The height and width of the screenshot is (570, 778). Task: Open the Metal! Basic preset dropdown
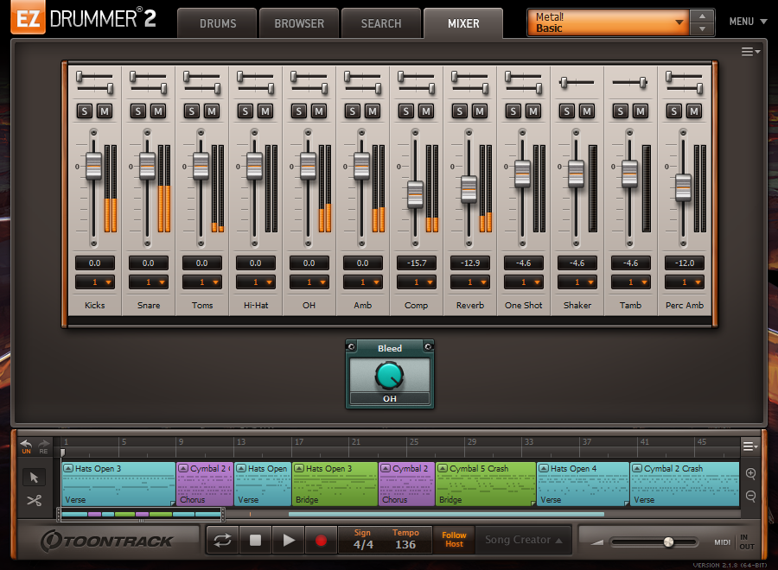609,22
